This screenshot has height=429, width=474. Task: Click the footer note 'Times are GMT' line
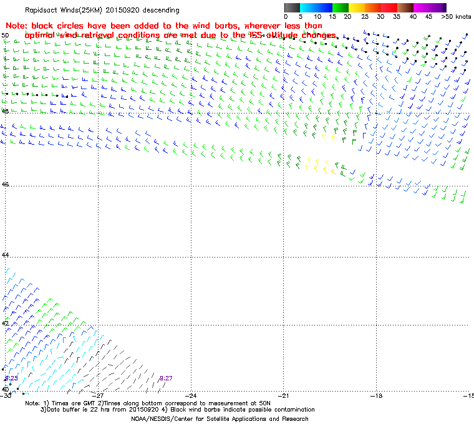148,403
